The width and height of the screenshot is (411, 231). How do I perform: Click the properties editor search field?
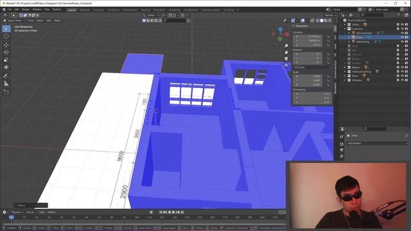[x=375, y=129]
